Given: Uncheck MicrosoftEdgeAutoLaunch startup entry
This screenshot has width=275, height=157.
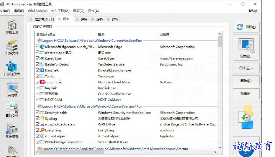Looking at the screenshot, I should (x=37, y=47).
